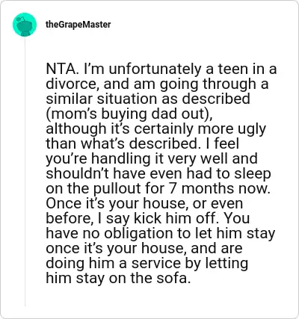Click "have no obligation to let him stay"
The height and width of the screenshot is (319, 299).
point(161,234)
